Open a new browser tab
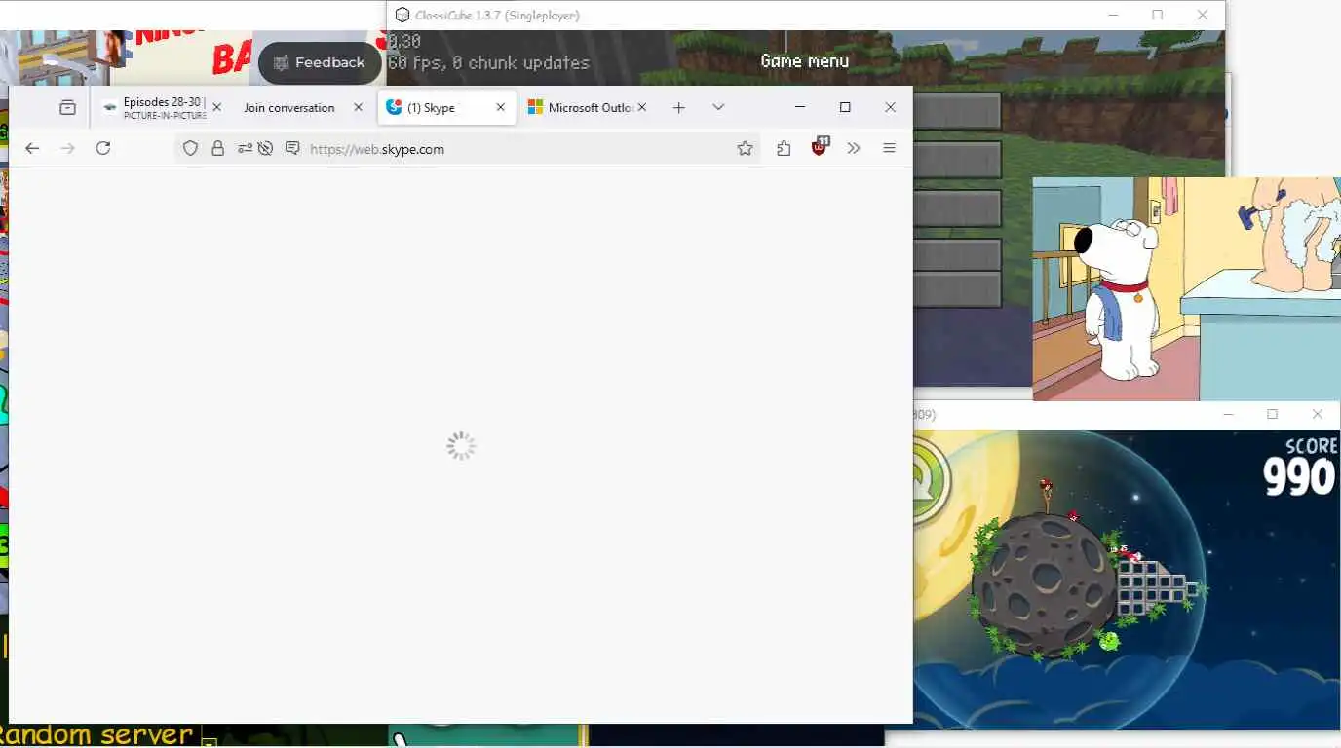The width and height of the screenshot is (1341, 748). tap(679, 107)
